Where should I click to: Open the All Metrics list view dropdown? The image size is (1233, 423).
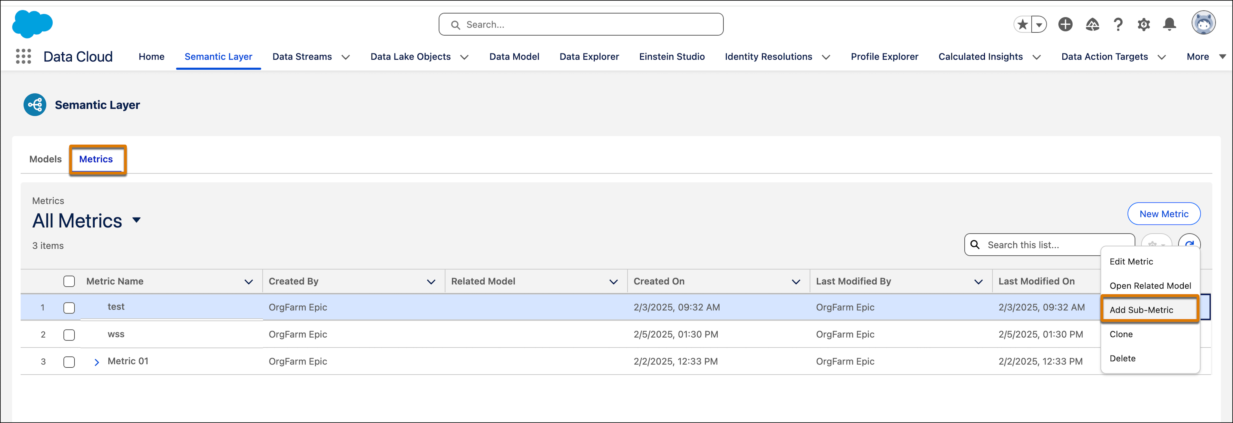[x=136, y=220]
